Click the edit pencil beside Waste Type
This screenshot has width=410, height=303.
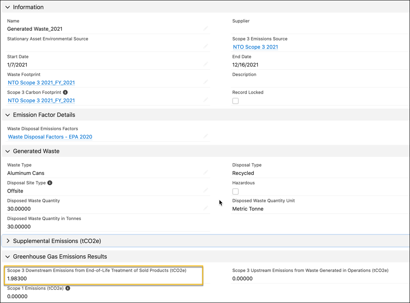tap(206, 172)
